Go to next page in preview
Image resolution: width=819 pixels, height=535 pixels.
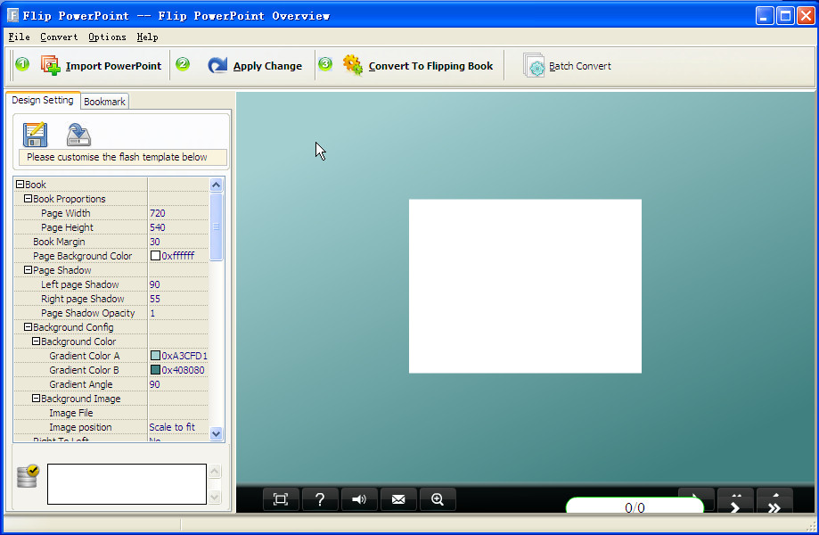click(735, 501)
